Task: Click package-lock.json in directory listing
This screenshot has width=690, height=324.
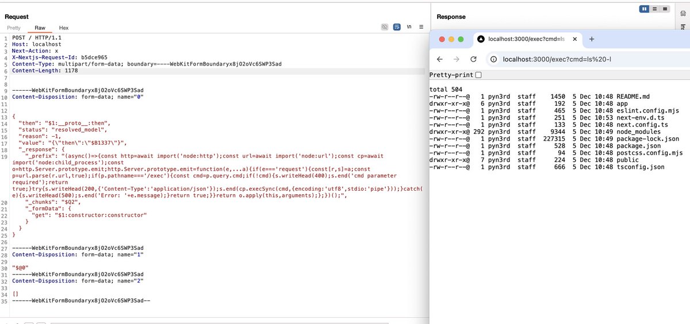Action: [x=647, y=138]
